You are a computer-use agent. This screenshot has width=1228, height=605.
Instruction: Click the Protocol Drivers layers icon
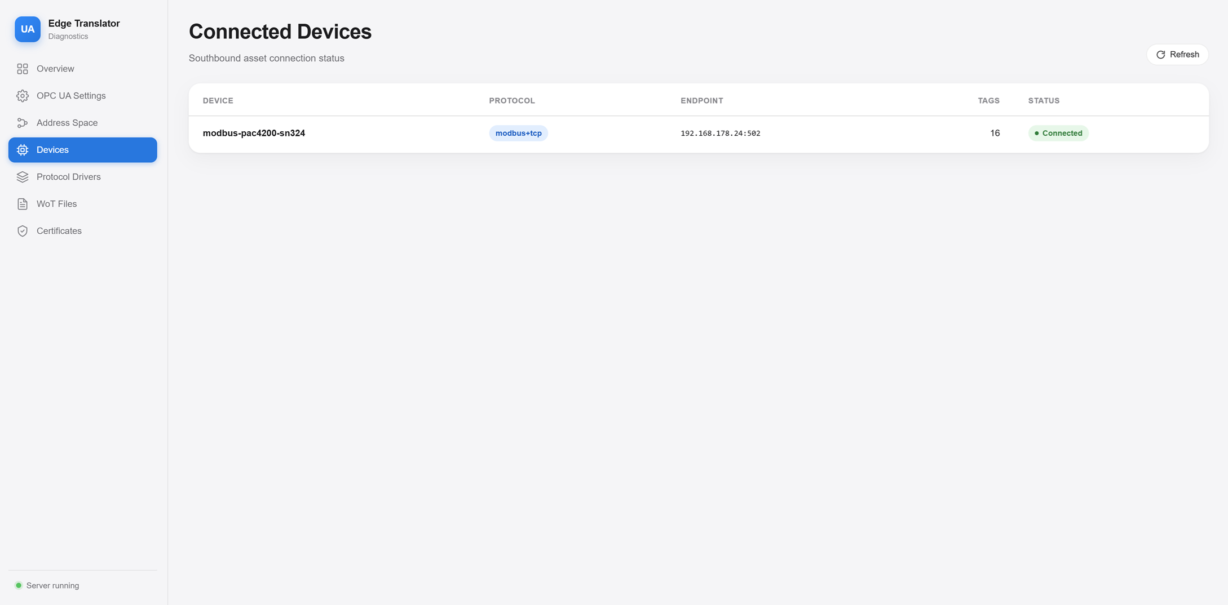pos(23,177)
